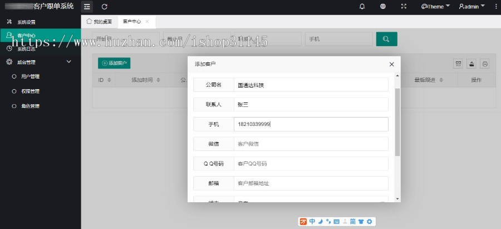Open the vertical dots more menu
501x229 pixels.
495,6
